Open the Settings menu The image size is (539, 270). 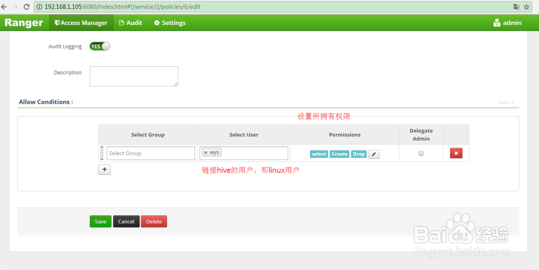point(170,23)
